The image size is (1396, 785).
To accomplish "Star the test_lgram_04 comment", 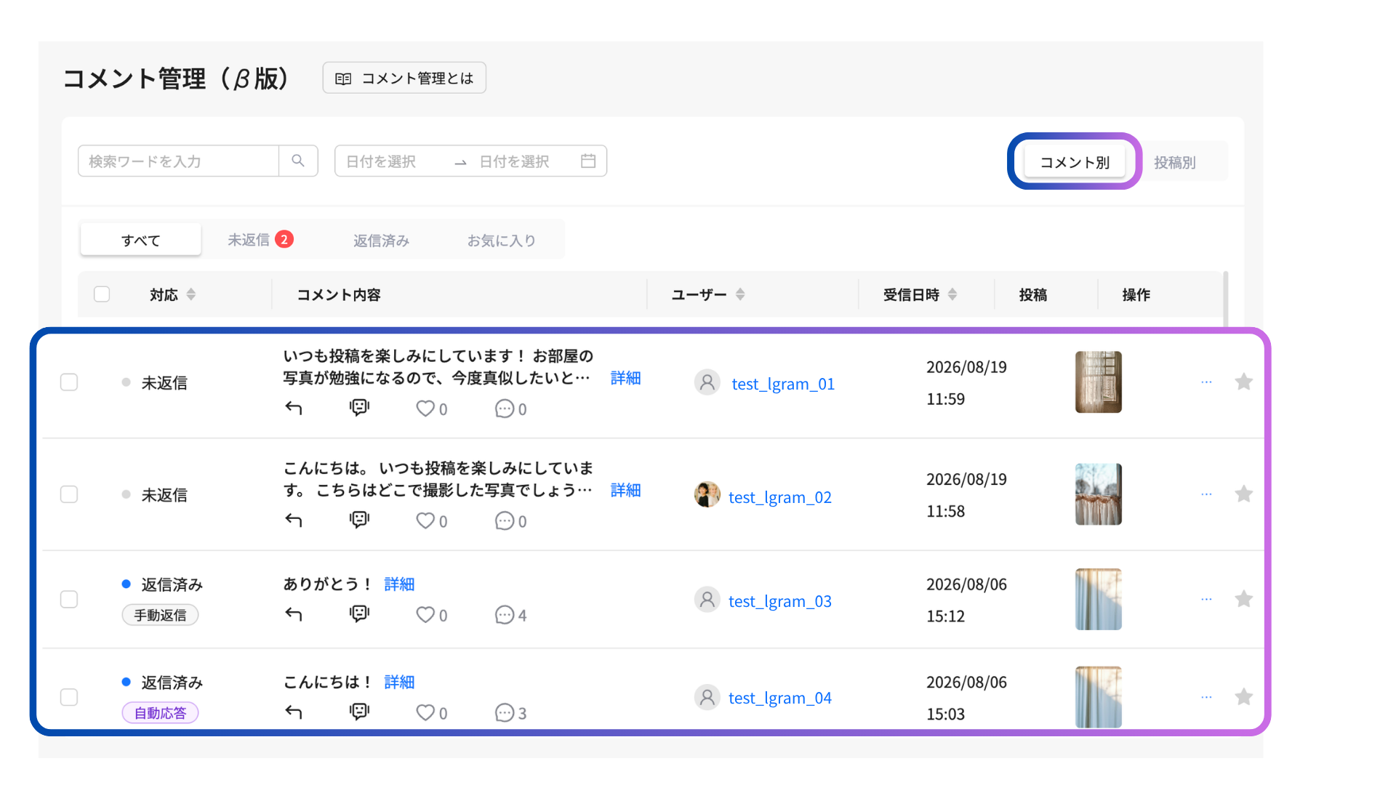I will pyautogui.click(x=1244, y=697).
